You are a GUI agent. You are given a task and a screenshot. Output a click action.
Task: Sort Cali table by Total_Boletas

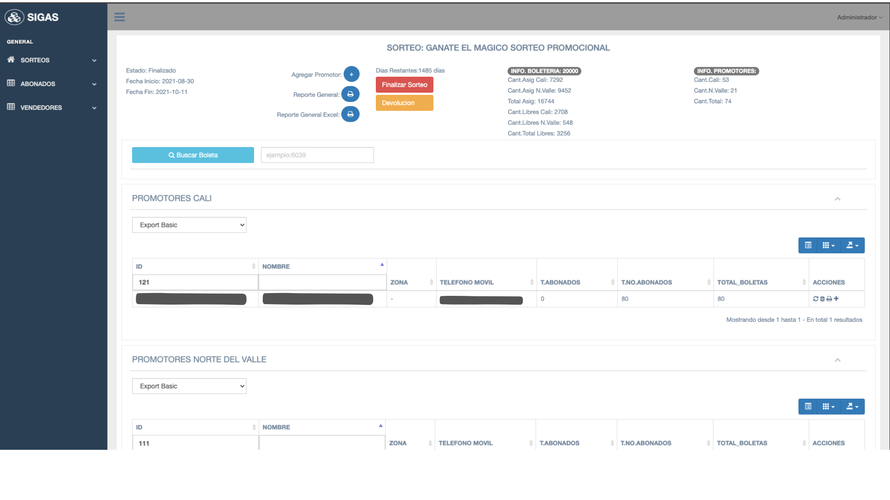(761, 282)
